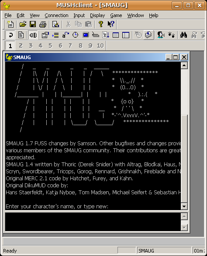Open the Game menu
Viewport: 207px width, 256px height.
(x=116, y=15)
